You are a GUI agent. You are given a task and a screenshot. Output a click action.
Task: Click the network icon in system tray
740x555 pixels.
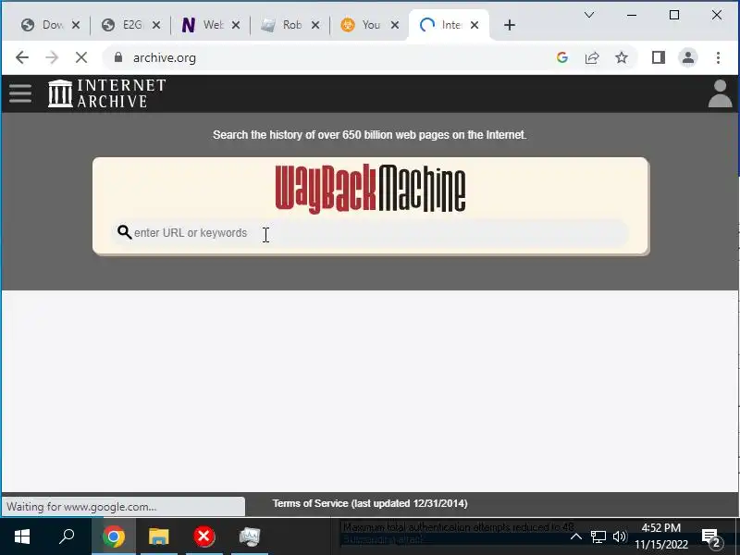[x=598, y=536]
